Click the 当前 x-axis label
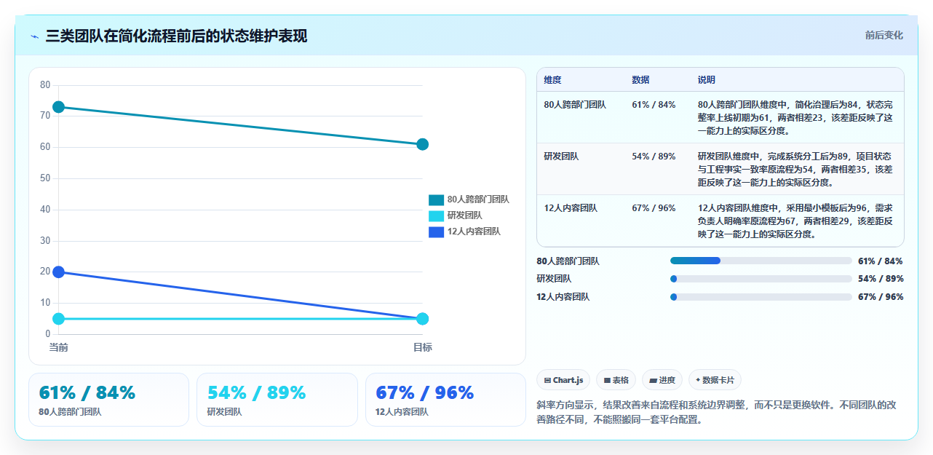Screen dimensions: 933x455 point(59,347)
